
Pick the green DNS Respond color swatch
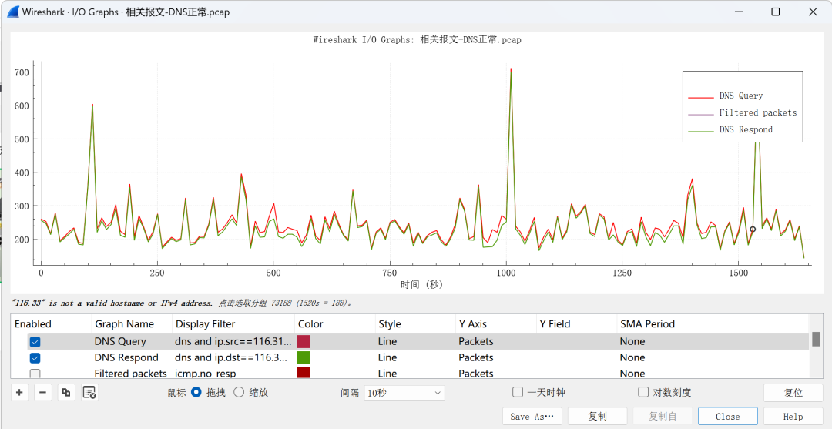point(304,357)
